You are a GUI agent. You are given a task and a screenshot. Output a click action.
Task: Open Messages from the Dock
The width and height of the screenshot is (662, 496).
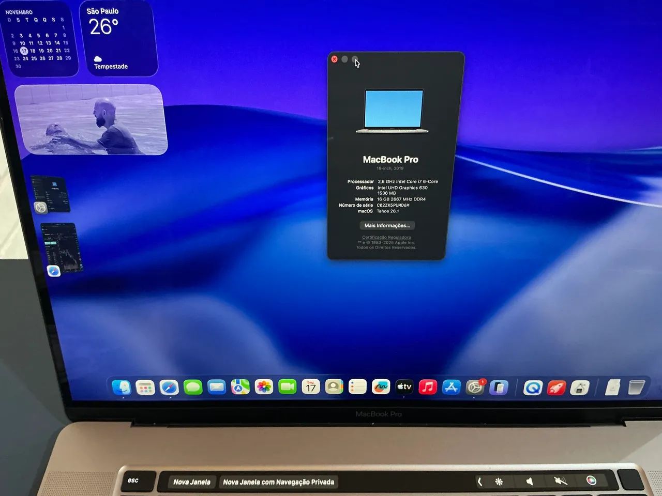pos(192,388)
